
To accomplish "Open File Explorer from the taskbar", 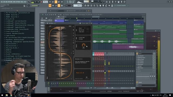I will [7, 95].
